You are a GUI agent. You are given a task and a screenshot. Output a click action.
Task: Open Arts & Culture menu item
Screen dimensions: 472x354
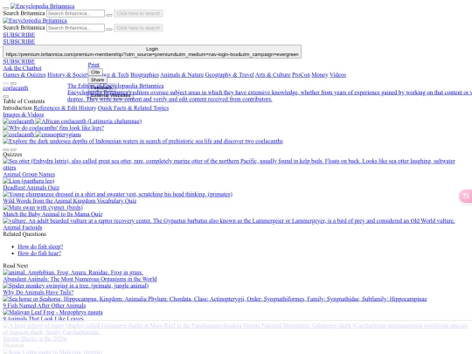pyautogui.click(x=273, y=75)
